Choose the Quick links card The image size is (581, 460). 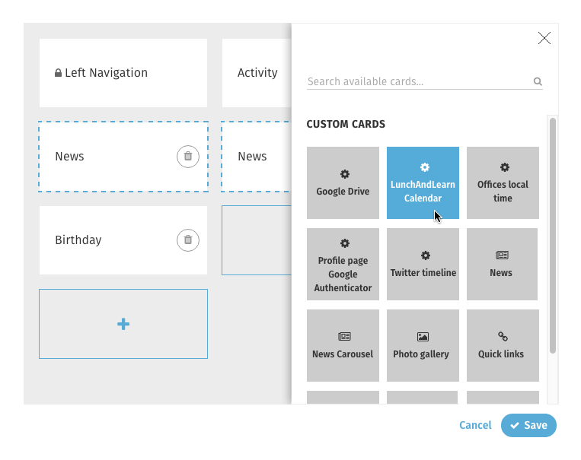tap(503, 346)
